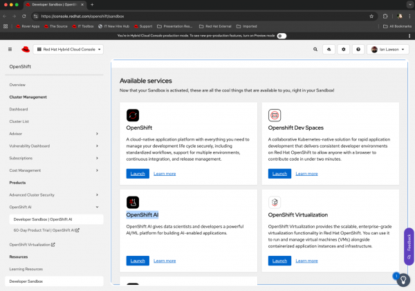
Task: Open the Red Hat Hybrid Cloud Console dropdown
Action: [68, 50]
